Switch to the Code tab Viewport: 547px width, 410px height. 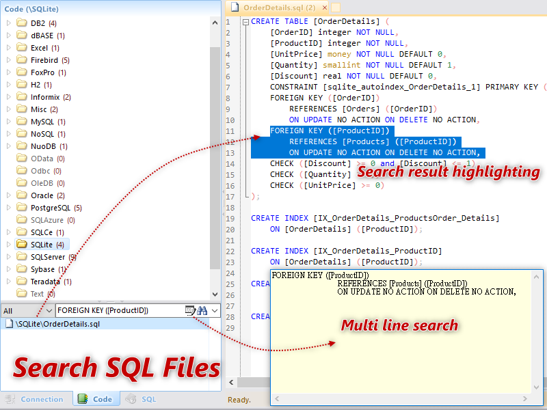pyautogui.click(x=96, y=399)
